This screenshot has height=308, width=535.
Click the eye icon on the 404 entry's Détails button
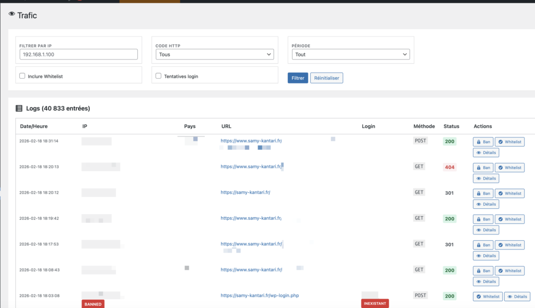point(479,178)
